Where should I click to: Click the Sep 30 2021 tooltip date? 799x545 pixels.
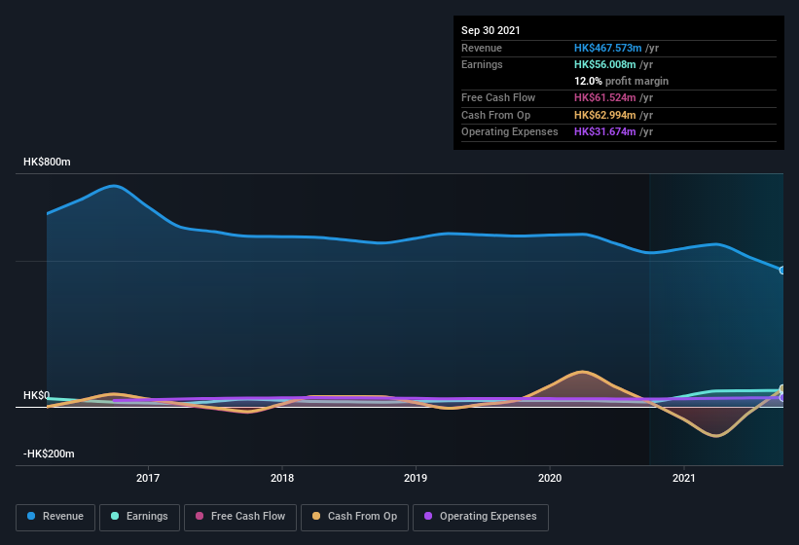490,30
